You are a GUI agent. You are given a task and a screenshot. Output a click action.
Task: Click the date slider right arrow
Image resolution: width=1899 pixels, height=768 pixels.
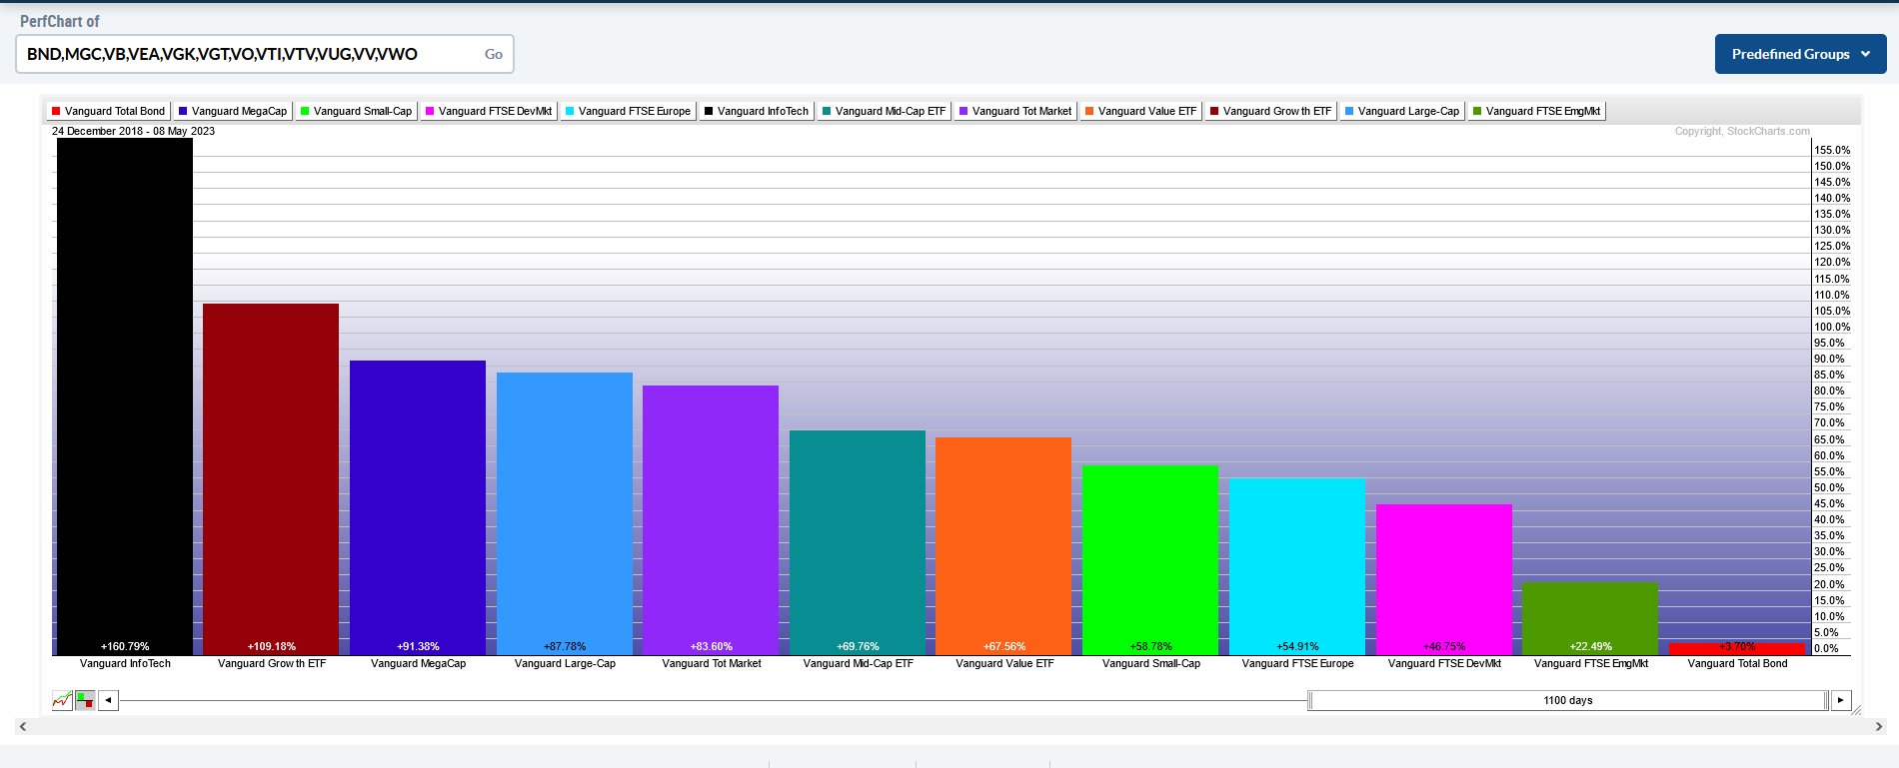[x=1841, y=700]
